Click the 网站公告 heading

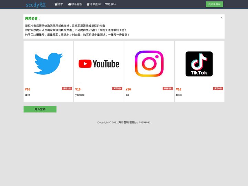(33, 18)
